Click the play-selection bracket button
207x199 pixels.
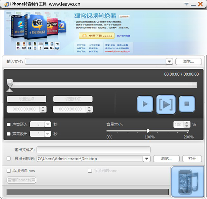[166, 104]
